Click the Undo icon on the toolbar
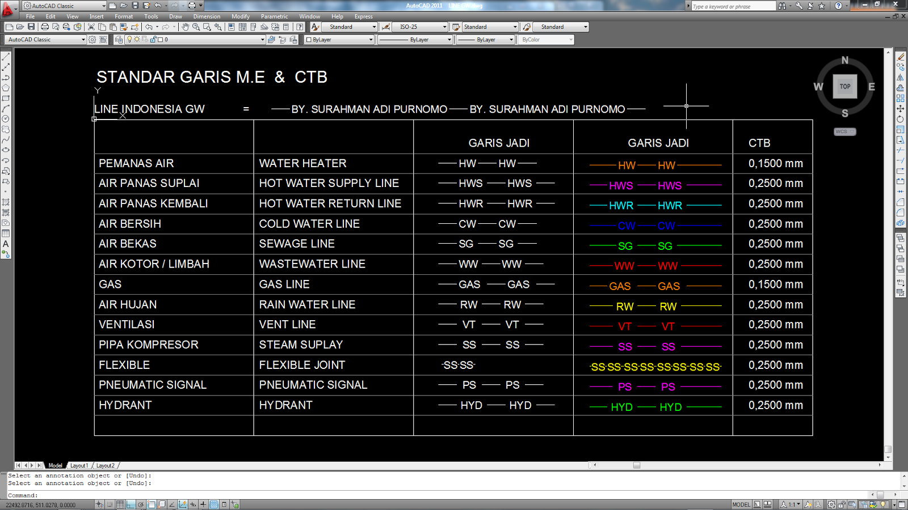Viewport: 908px width, 510px height. (x=148, y=26)
